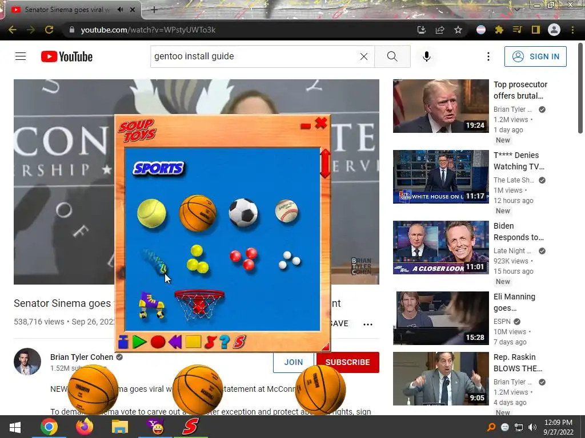585x438 pixels.
Task: Pick the three yellow balls toy
Action: [197, 259]
